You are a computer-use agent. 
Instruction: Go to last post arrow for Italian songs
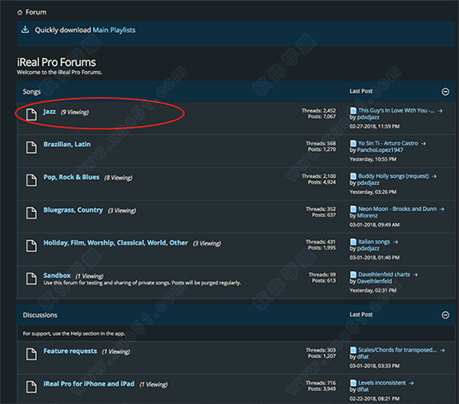(x=395, y=242)
